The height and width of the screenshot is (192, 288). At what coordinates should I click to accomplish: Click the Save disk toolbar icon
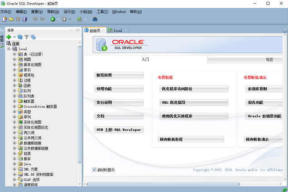pyautogui.click(x=18, y=19)
